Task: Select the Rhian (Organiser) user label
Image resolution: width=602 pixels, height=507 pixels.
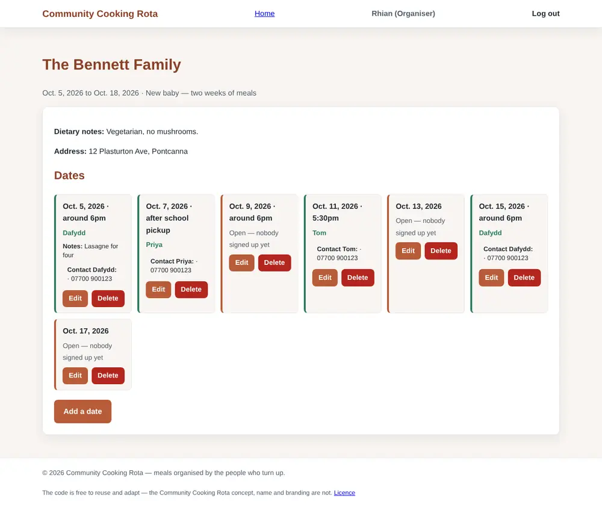Action: pos(403,13)
